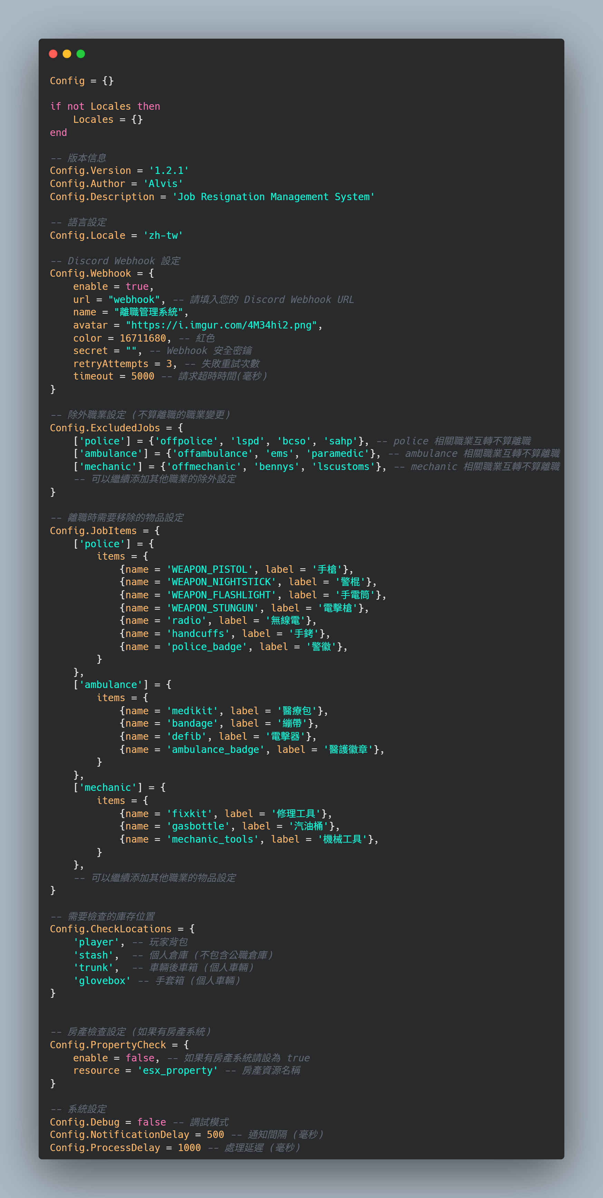Screen dimensions: 603x1198
Task: Click the 'stash' location string
Action: click(x=93, y=955)
